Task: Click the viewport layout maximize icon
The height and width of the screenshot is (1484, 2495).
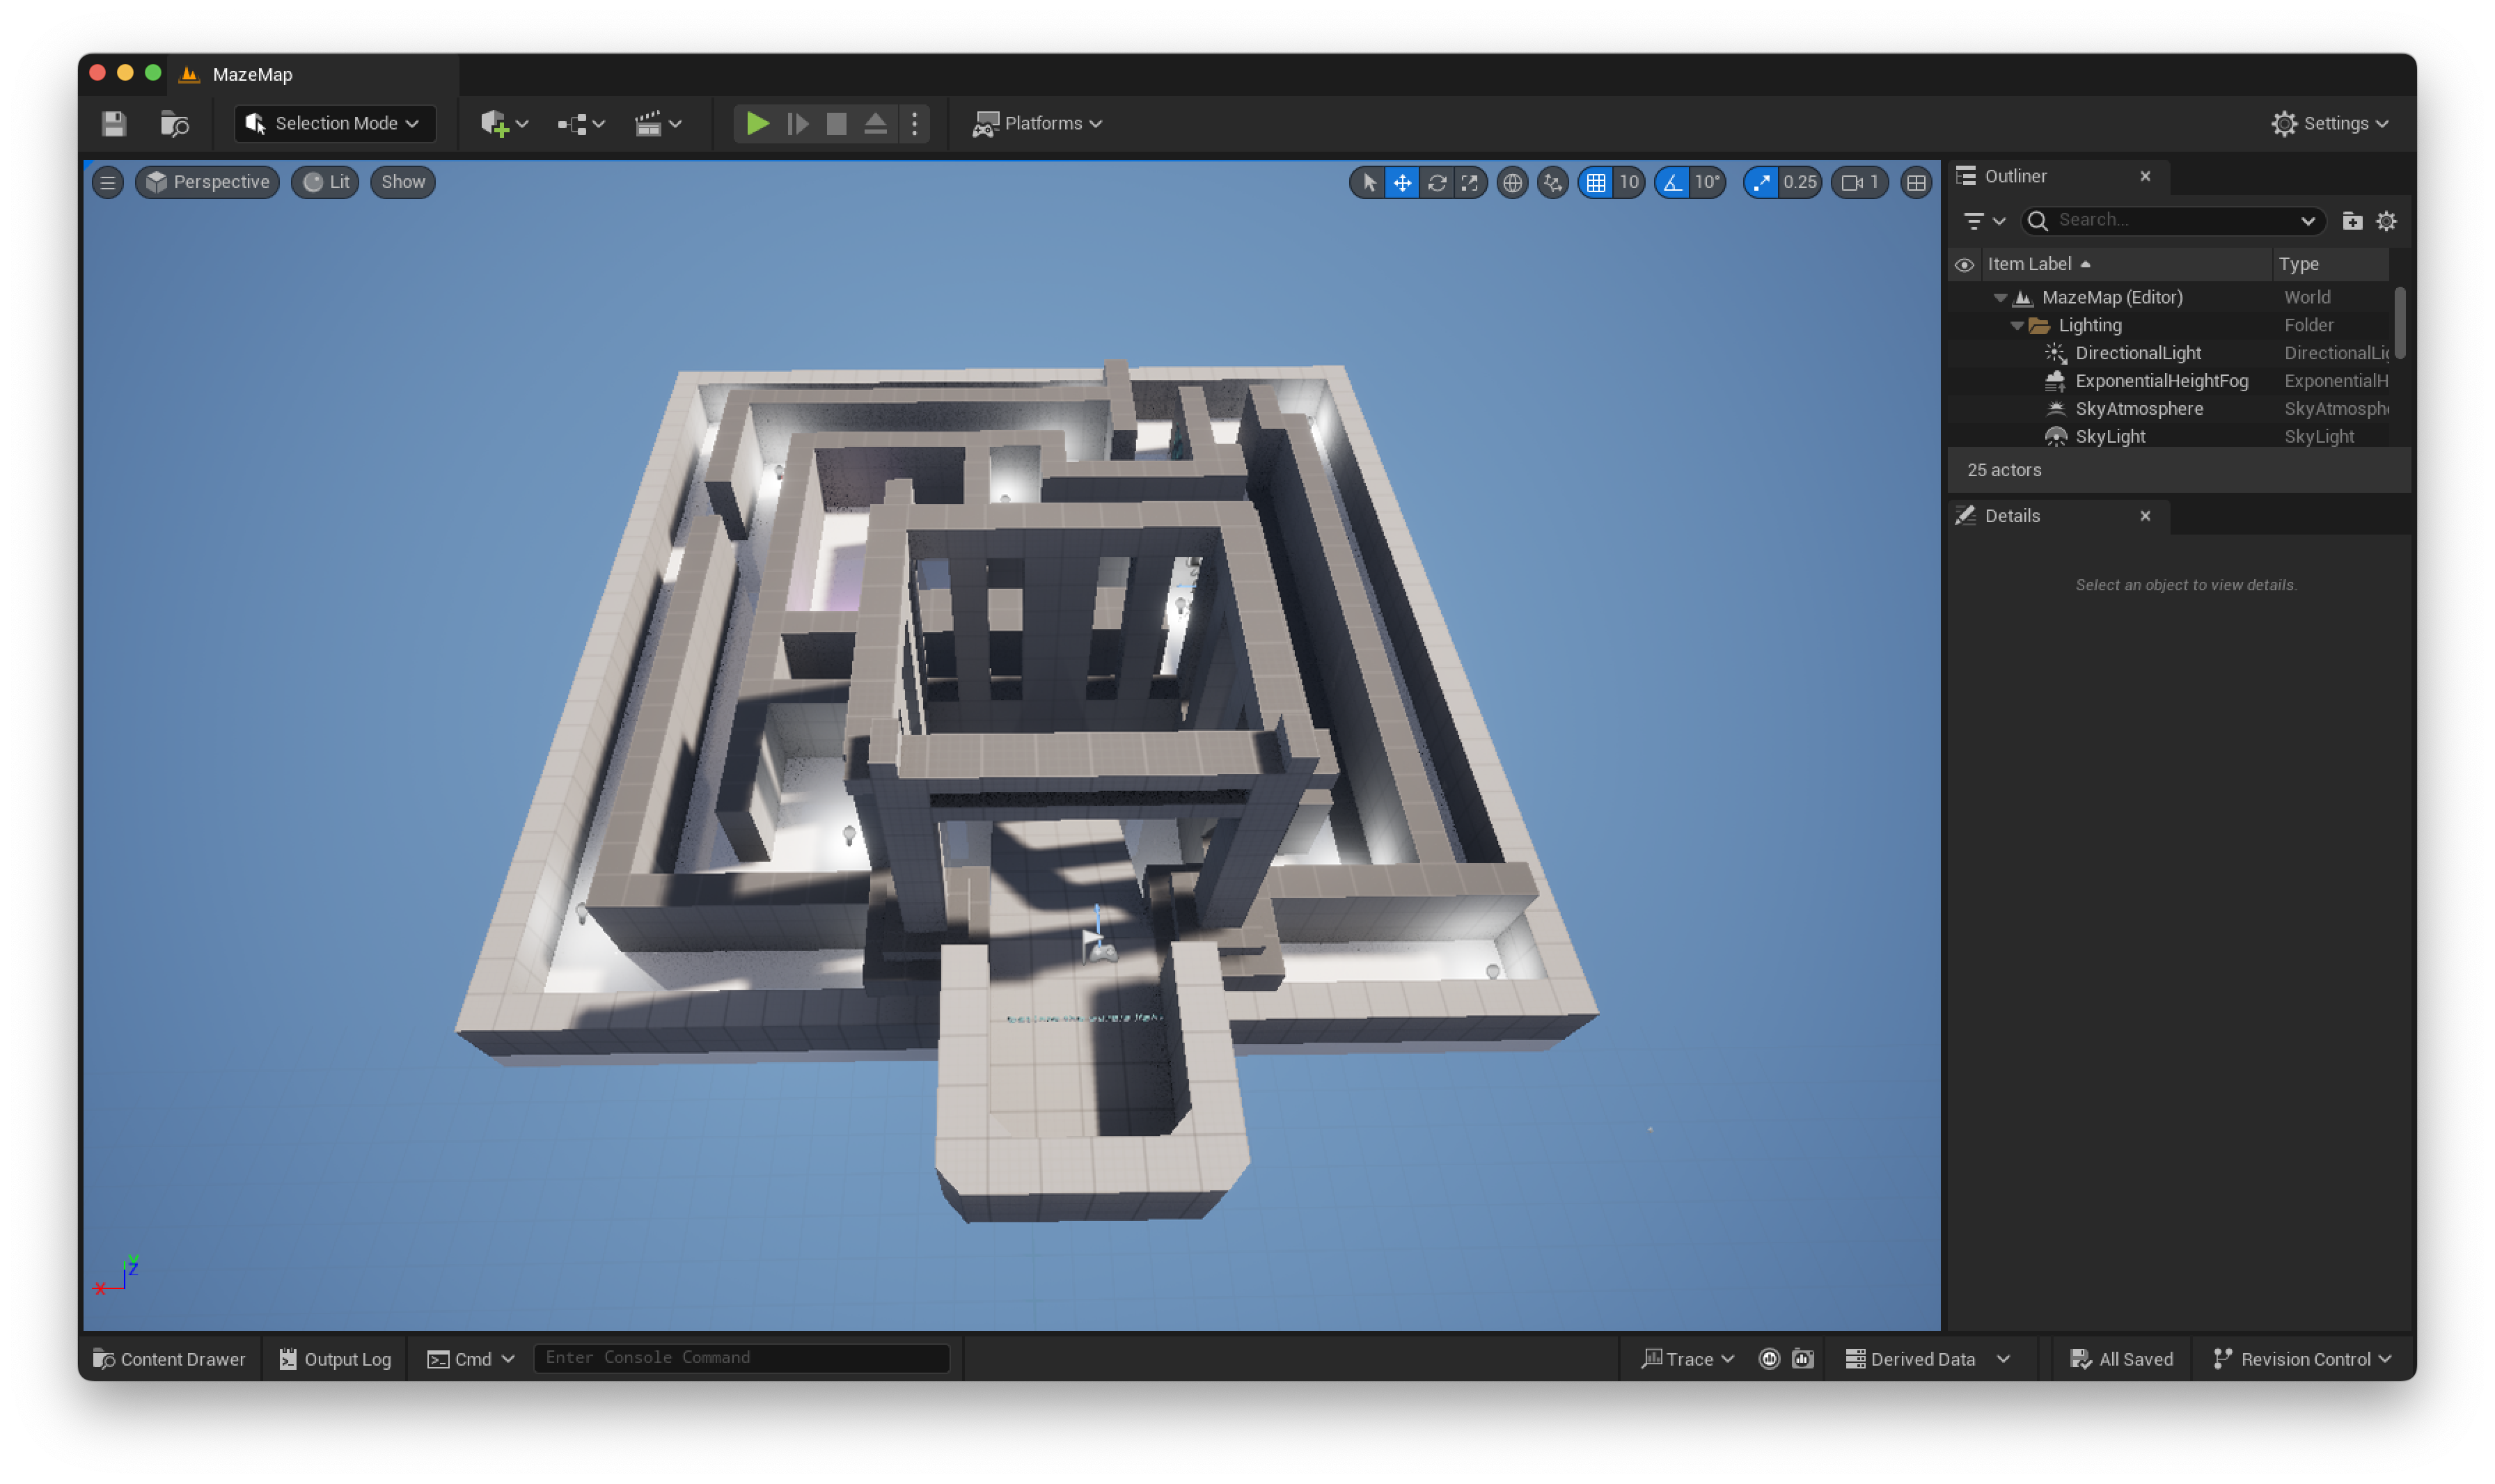Action: click(x=1915, y=182)
